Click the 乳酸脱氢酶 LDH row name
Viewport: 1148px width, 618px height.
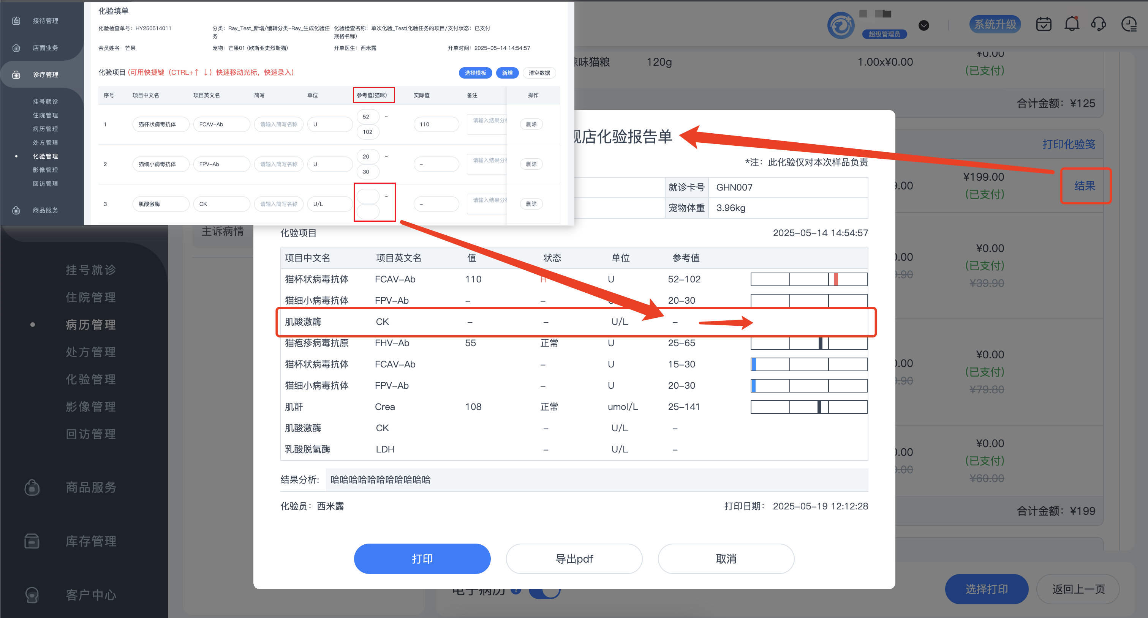coord(307,449)
